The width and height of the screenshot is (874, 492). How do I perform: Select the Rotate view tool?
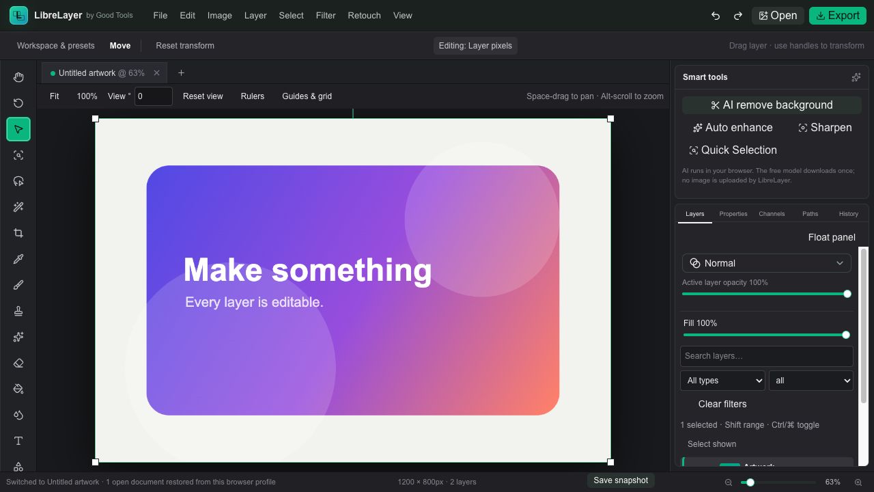pyautogui.click(x=18, y=103)
